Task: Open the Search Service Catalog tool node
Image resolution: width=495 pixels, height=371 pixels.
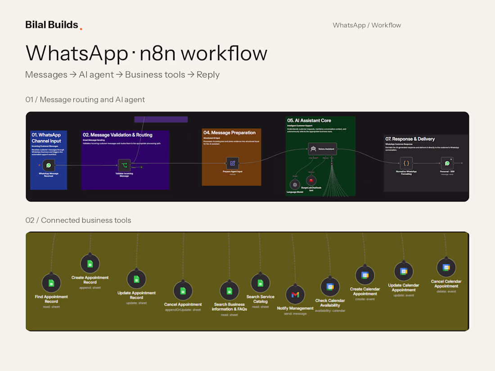Action: coord(260,283)
